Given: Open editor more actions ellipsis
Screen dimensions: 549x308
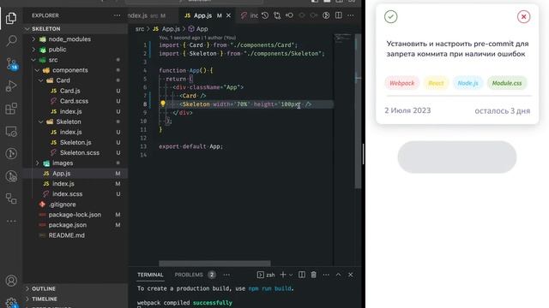Looking at the screenshot, I should click(351, 15).
